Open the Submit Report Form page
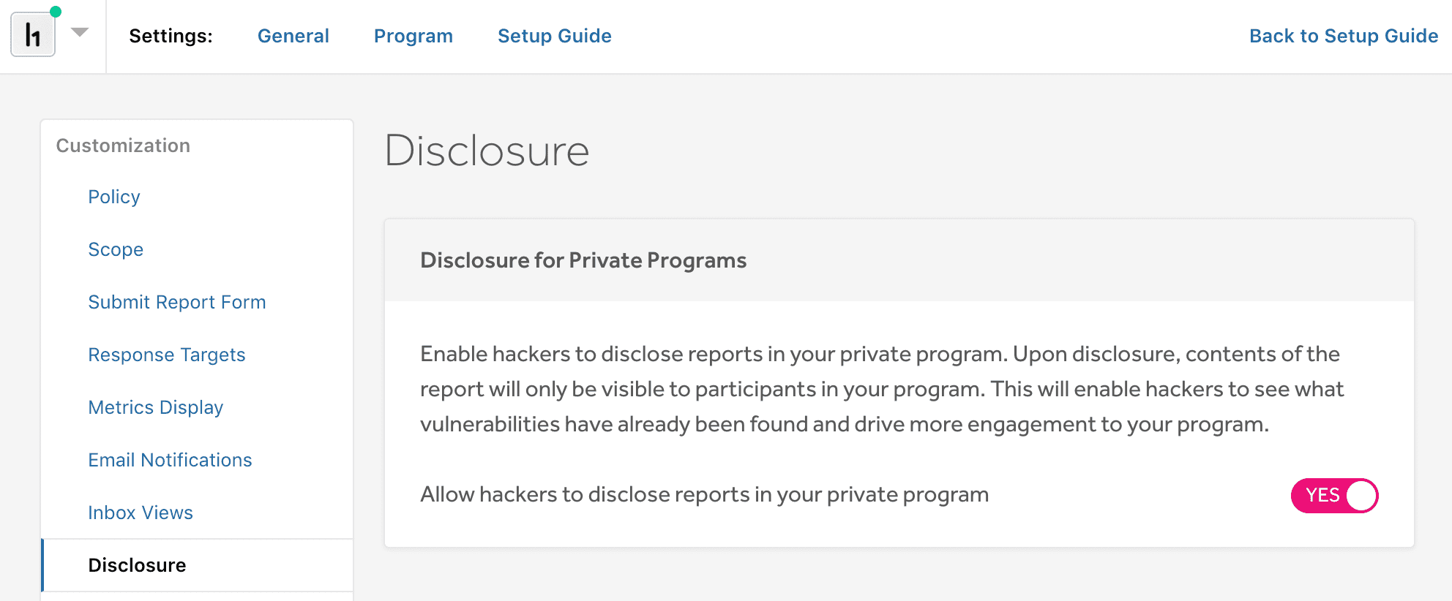 pyautogui.click(x=176, y=302)
